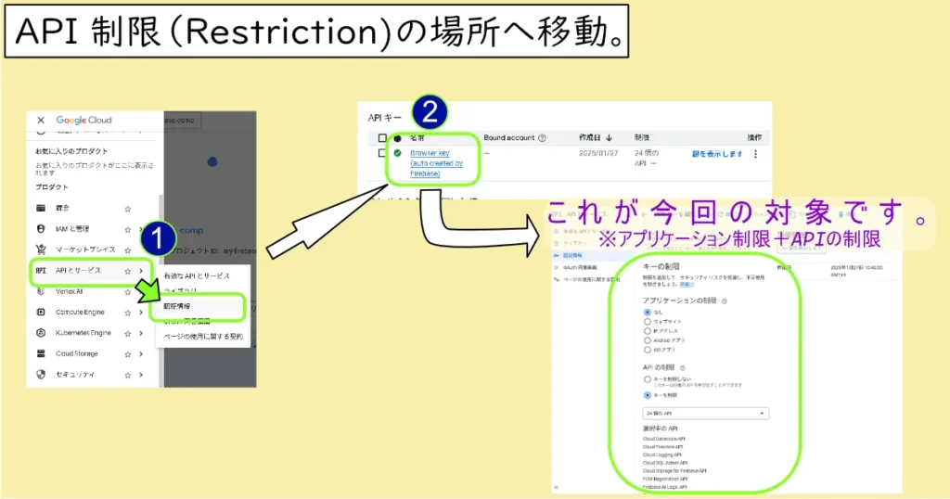Expand the Kubernetes Engine submenu chevron
The width and height of the screenshot is (950, 499).
(x=141, y=333)
